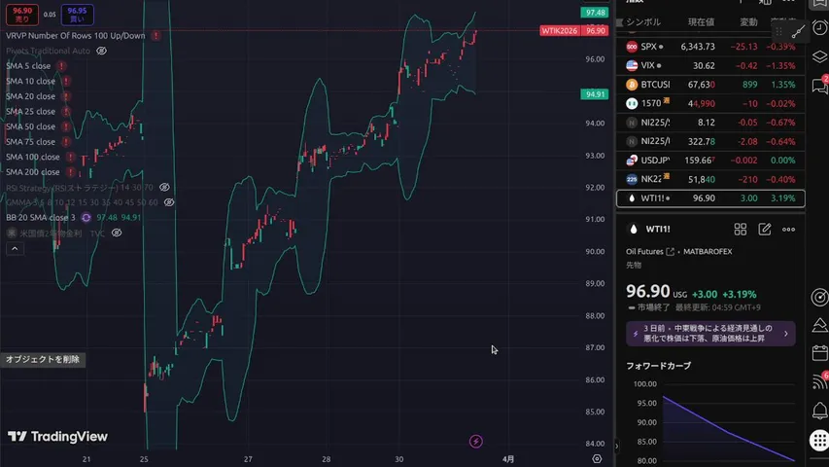Open the WTI1! grid layout icon
829x467 pixels.
(x=741, y=230)
